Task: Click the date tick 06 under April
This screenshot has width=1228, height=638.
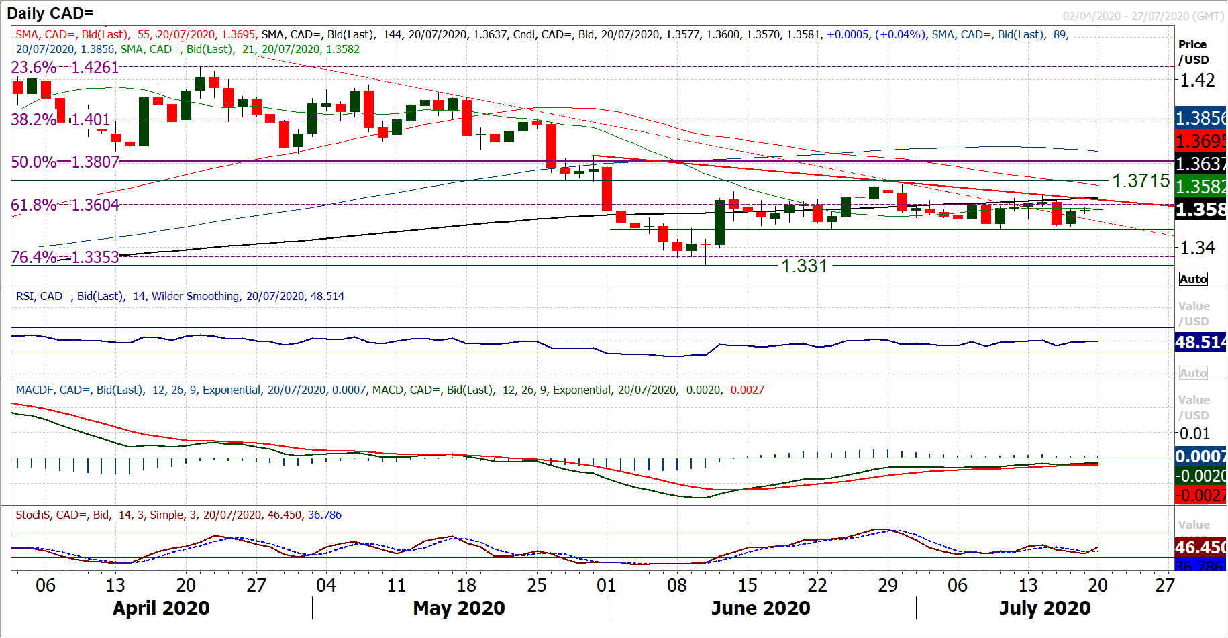Action: click(46, 586)
